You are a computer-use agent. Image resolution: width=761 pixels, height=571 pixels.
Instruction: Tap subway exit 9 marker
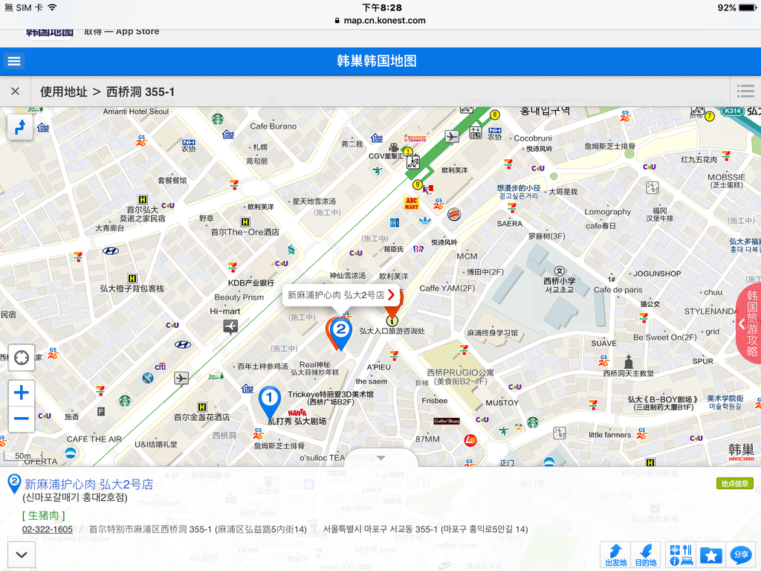417,184
